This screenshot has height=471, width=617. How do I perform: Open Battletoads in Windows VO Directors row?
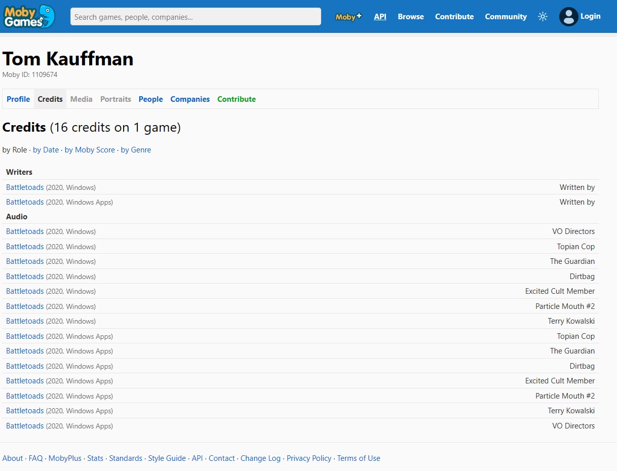point(25,231)
